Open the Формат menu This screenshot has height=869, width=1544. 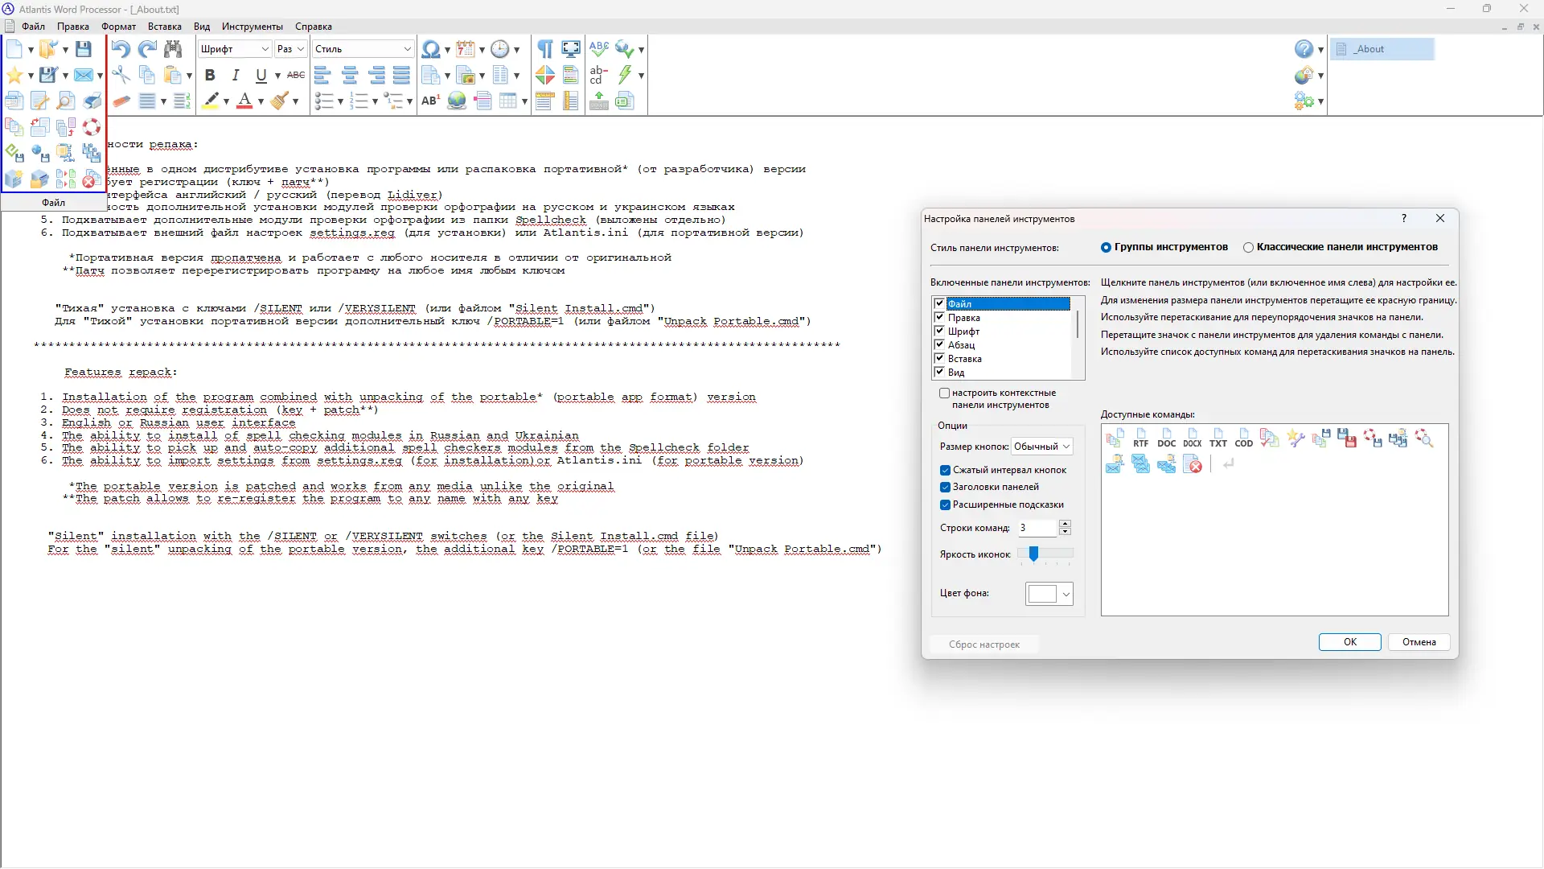pos(118,27)
